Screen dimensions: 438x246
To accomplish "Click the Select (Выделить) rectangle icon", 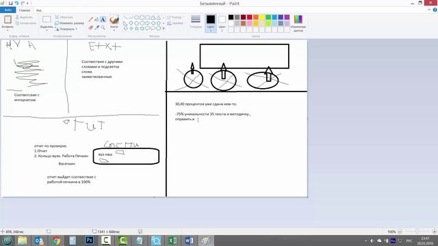I will pyautogui.click(x=47, y=19).
